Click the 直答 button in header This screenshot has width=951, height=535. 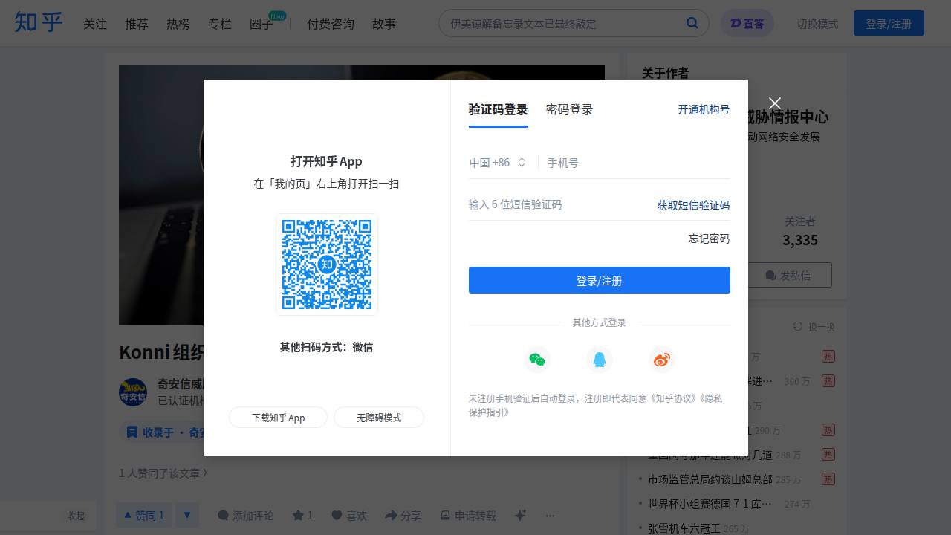pyautogui.click(x=747, y=23)
